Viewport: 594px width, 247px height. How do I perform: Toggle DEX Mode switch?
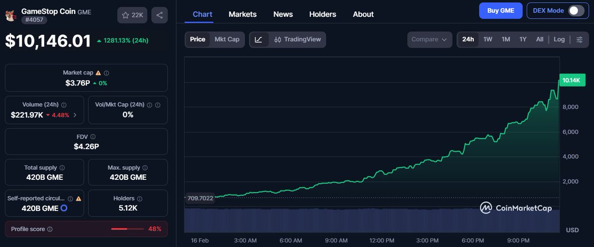point(576,10)
